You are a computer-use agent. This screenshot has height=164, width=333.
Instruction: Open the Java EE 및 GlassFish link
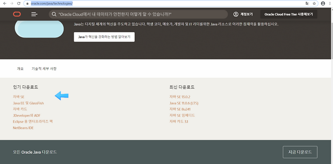pyautogui.click(x=28, y=103)
